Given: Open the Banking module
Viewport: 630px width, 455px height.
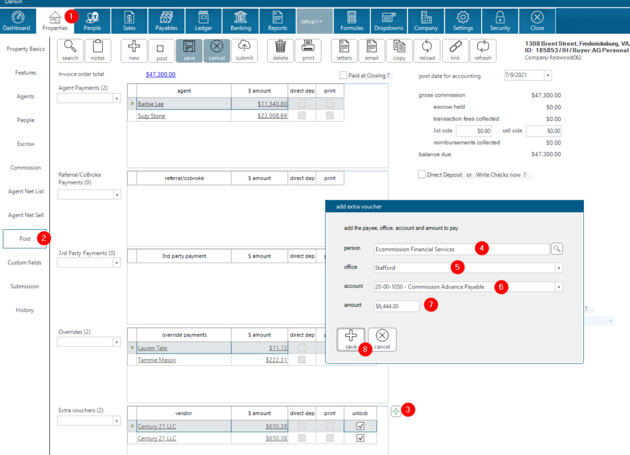Looking at the screenshot, I should coord(241,21).
